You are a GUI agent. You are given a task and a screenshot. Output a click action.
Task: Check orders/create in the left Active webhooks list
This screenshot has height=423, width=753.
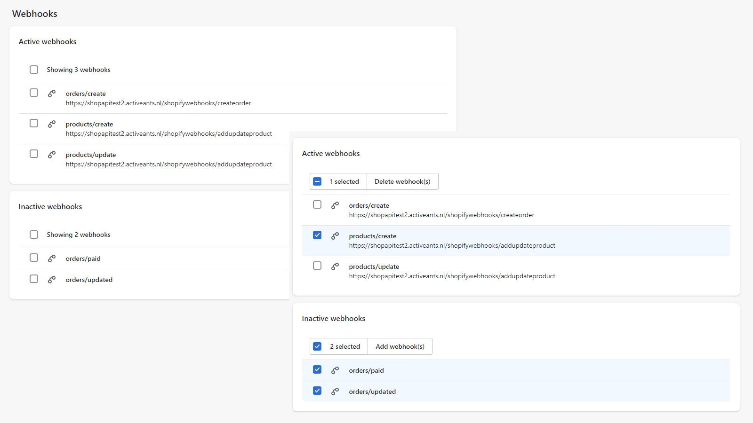(x=34, y=93)
